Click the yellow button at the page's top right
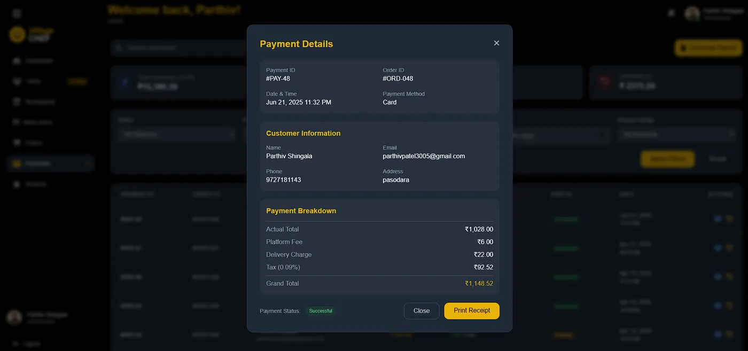Viewport: 748px width, 351px height. (x=708, y=48)
